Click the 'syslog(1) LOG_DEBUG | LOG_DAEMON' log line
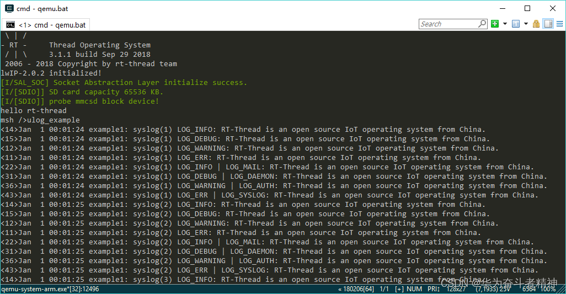The width and height of the screenshot is (566, 294). (x=274, y=177)
